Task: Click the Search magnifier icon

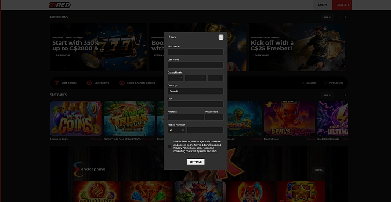Action: click(303, 83)
